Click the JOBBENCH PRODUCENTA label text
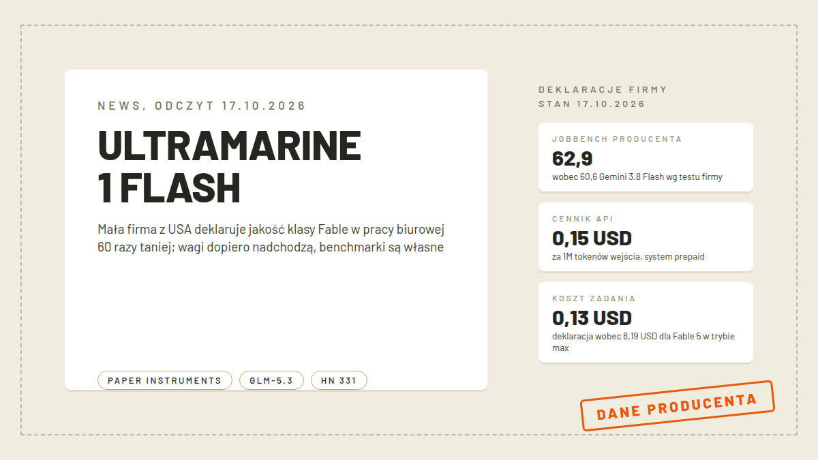This screenshot has height=460, width=818. point(617,139)
